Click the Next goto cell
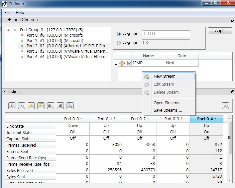The height and width of the screenshot is (188, 235). point(182,63)
